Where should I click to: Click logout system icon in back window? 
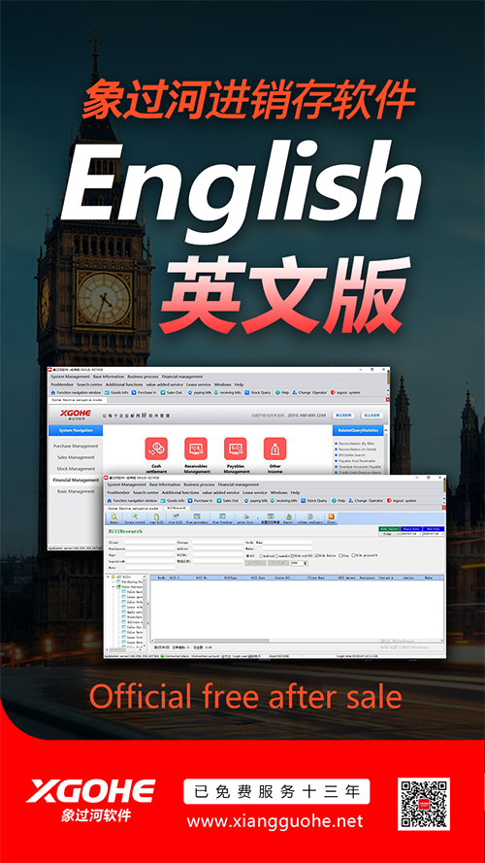click(332, 392)
